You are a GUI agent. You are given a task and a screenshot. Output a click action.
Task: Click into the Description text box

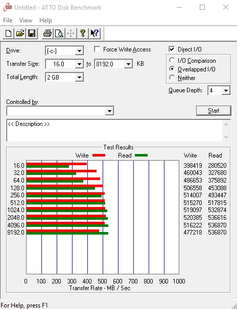pos(114,131)
